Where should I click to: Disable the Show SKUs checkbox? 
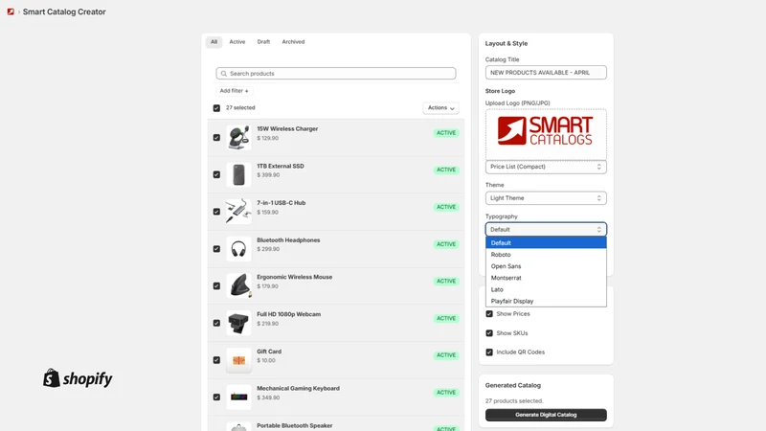click(x=489, y=333)
